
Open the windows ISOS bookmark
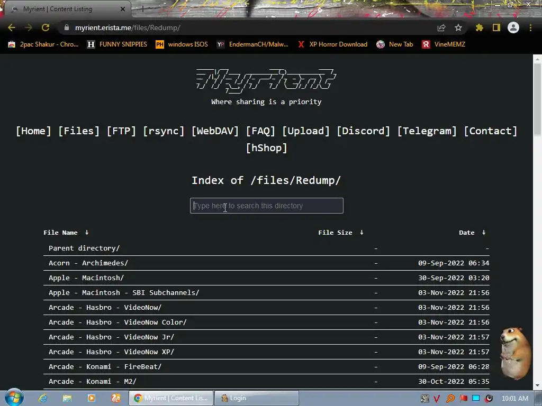click(182, 44)
